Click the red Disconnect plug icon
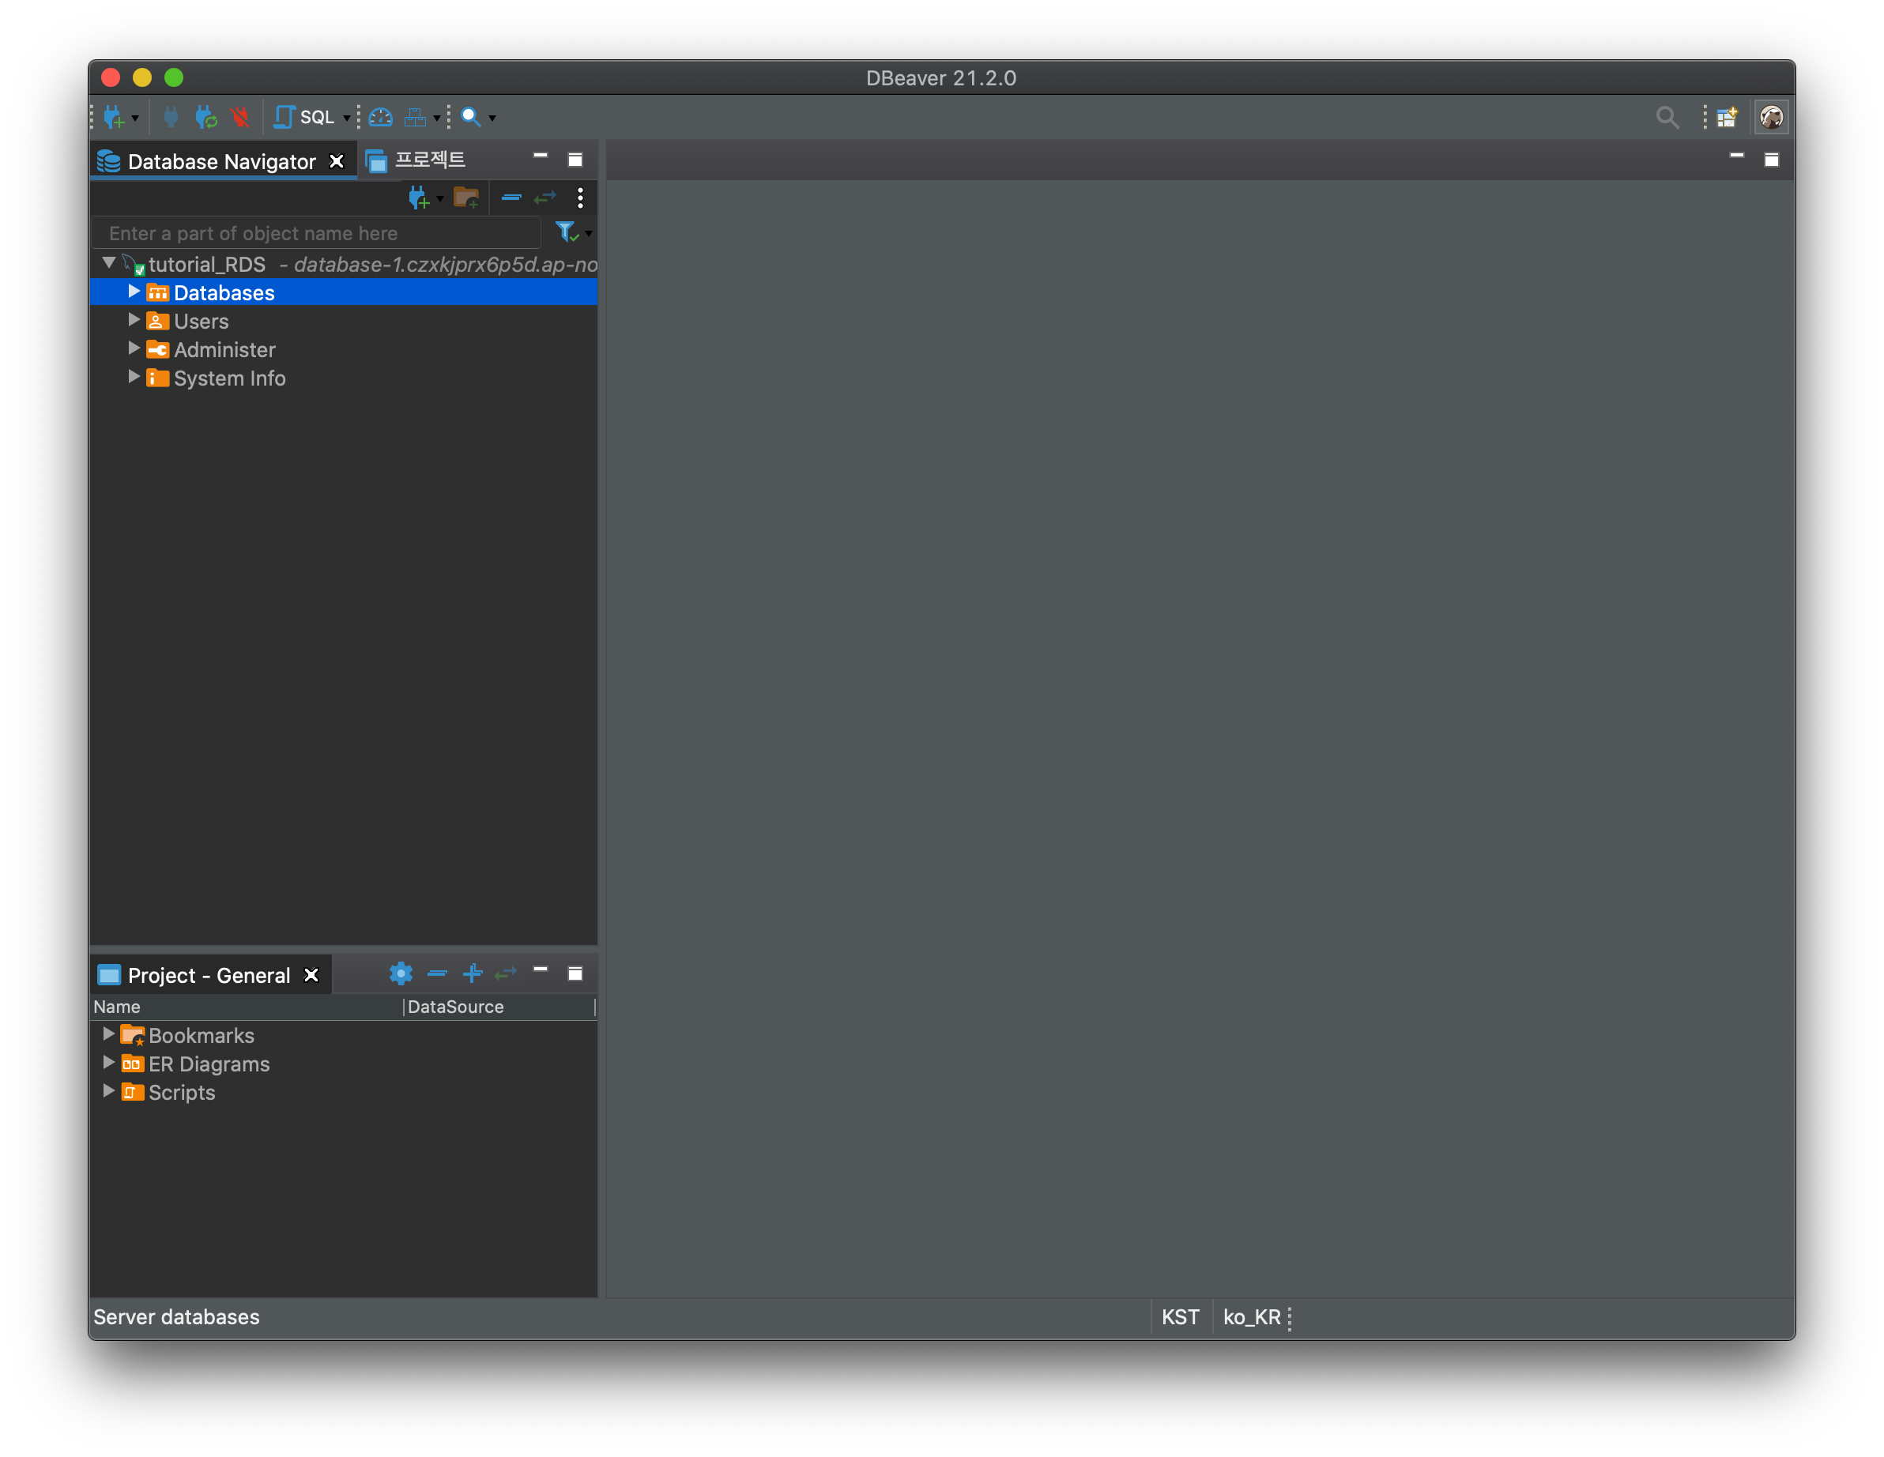This screenshot has width=1884, height=1457. [x=239, y=117]
